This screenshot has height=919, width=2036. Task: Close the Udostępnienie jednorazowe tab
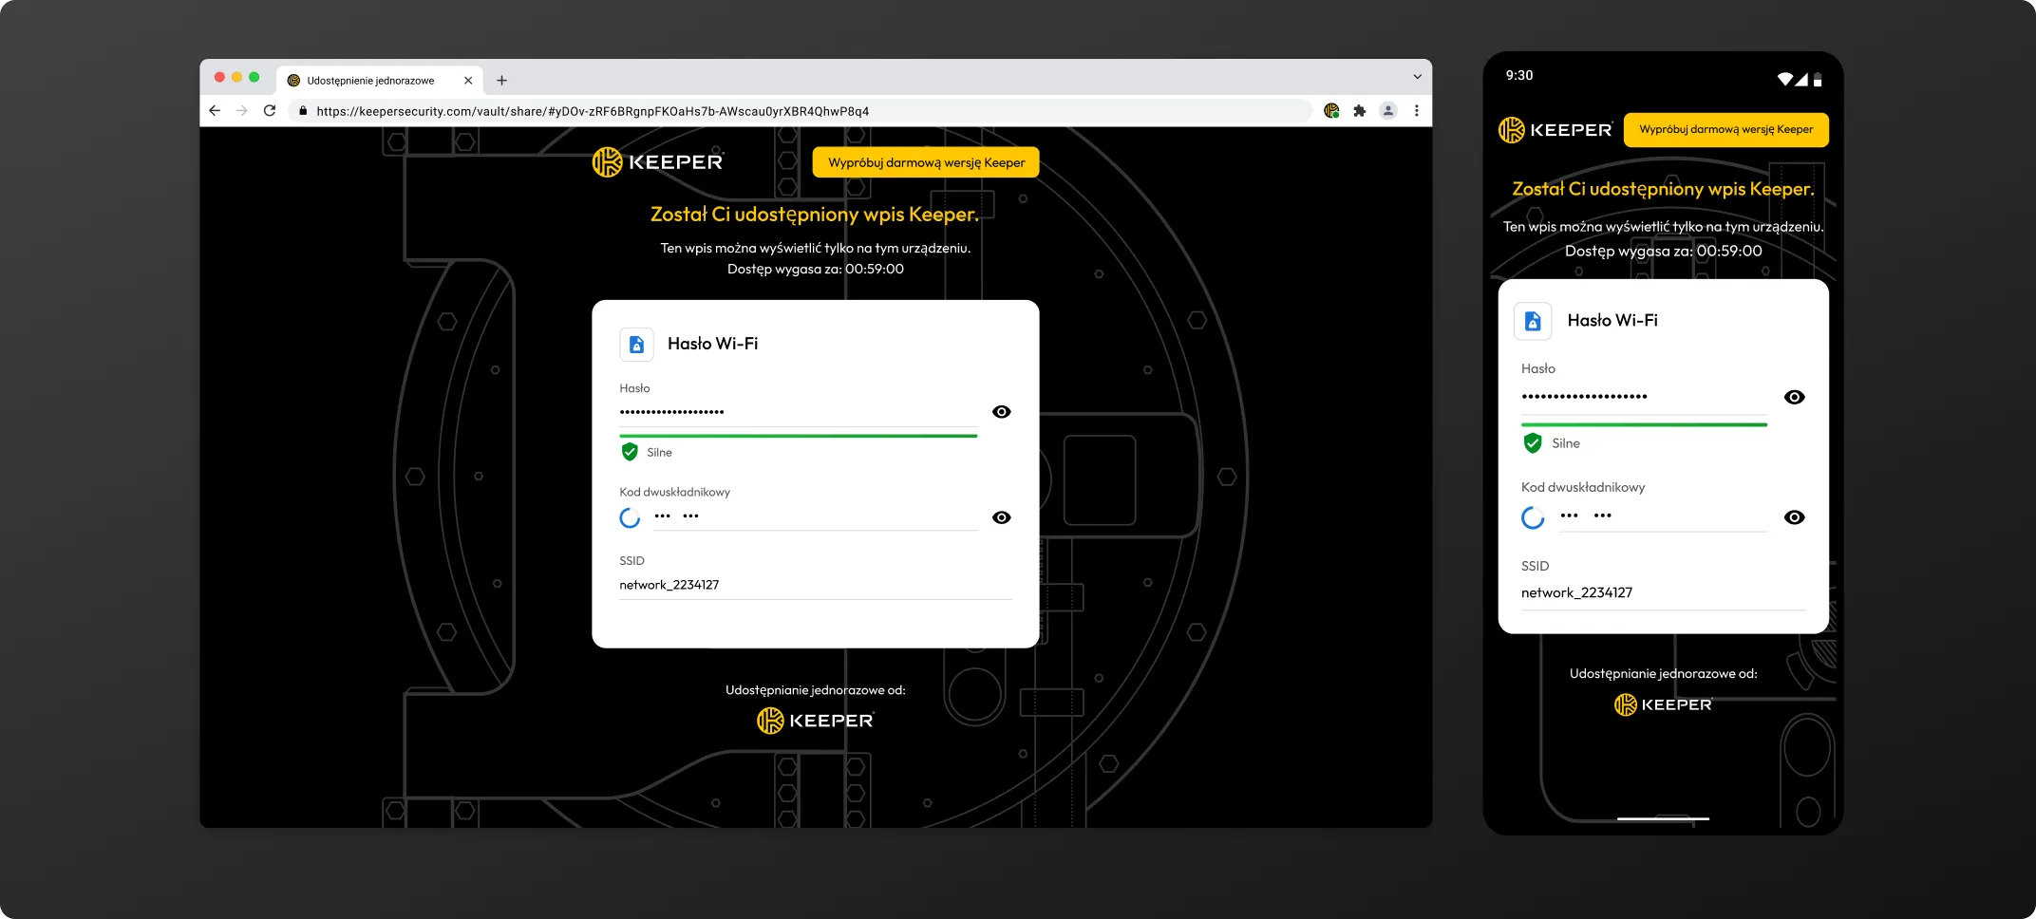(468, 81)
